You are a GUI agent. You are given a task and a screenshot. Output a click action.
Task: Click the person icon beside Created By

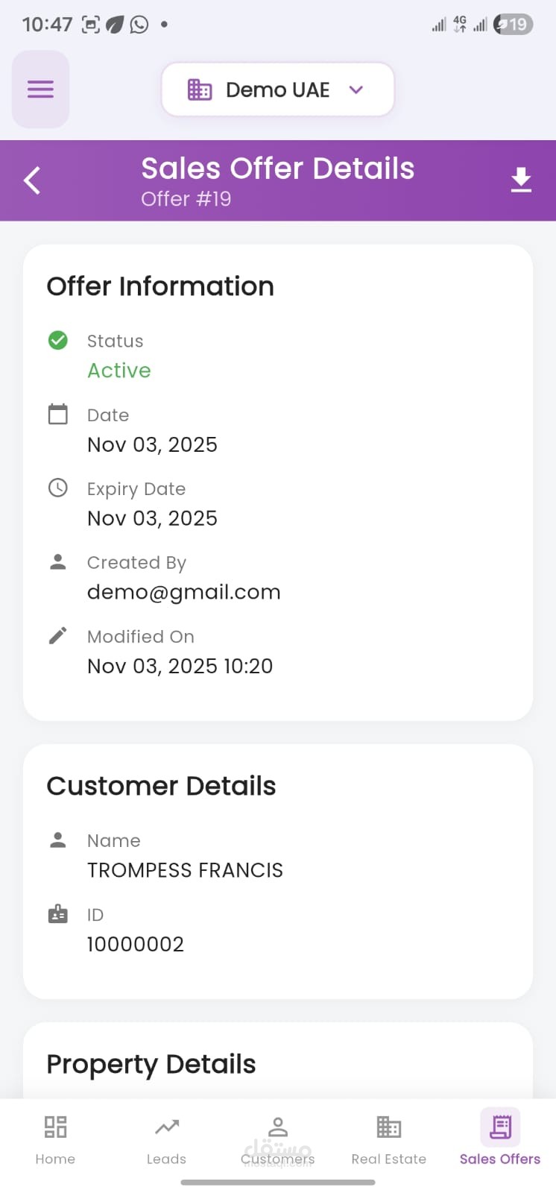58,561
